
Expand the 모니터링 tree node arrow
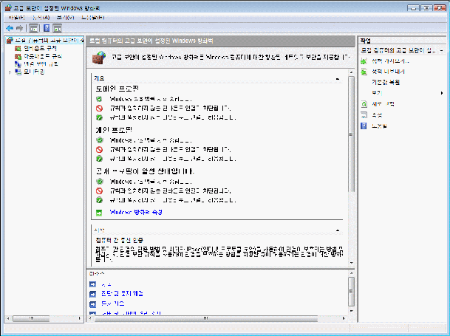coord(10,72)
